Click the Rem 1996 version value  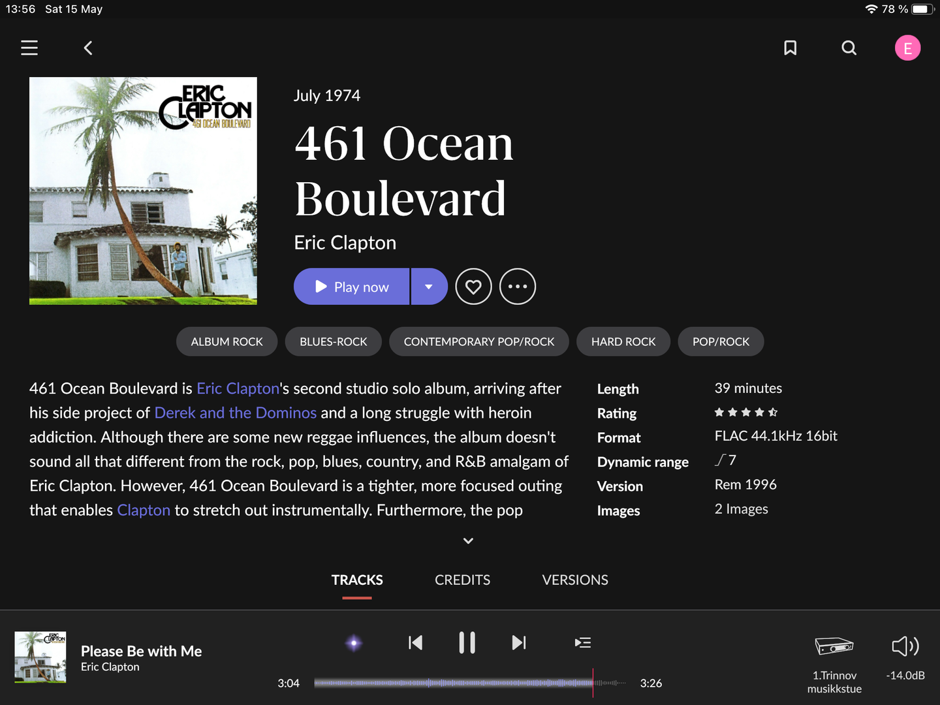click(745, 484)
